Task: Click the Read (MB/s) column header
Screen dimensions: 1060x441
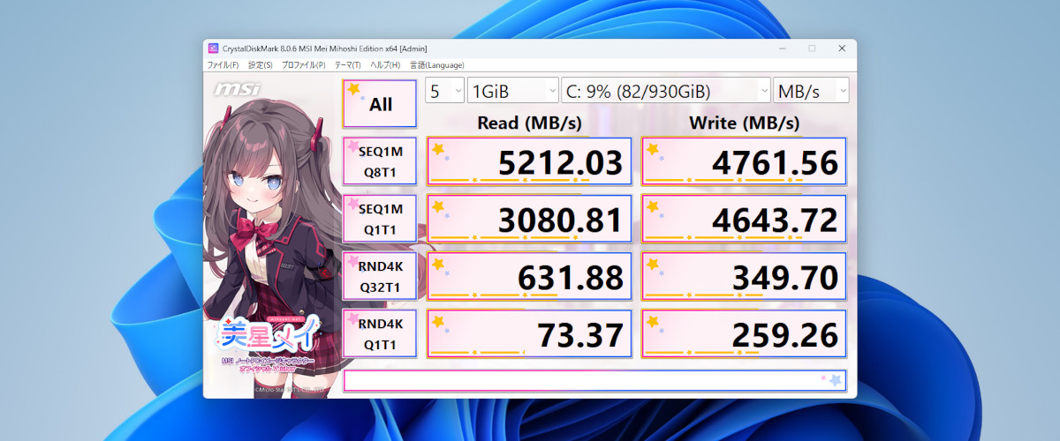Action: click(530, 122)
